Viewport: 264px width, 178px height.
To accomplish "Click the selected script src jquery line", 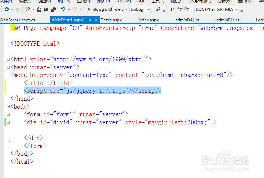I will 92,91.
